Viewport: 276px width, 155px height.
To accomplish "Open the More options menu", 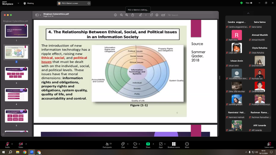I will [x=187, y=145].
